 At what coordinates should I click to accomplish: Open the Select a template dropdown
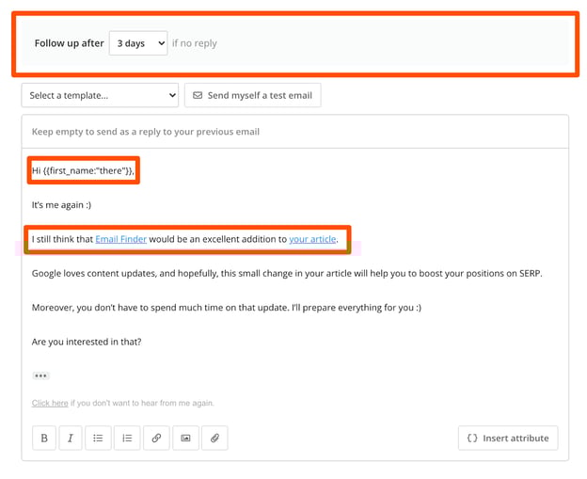pyautogui.click(x=100, y=95)
